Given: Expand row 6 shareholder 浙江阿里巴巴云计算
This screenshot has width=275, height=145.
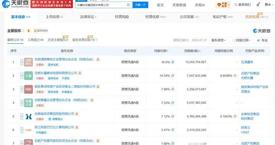Looking at the screenshot, I should [22, 130].
